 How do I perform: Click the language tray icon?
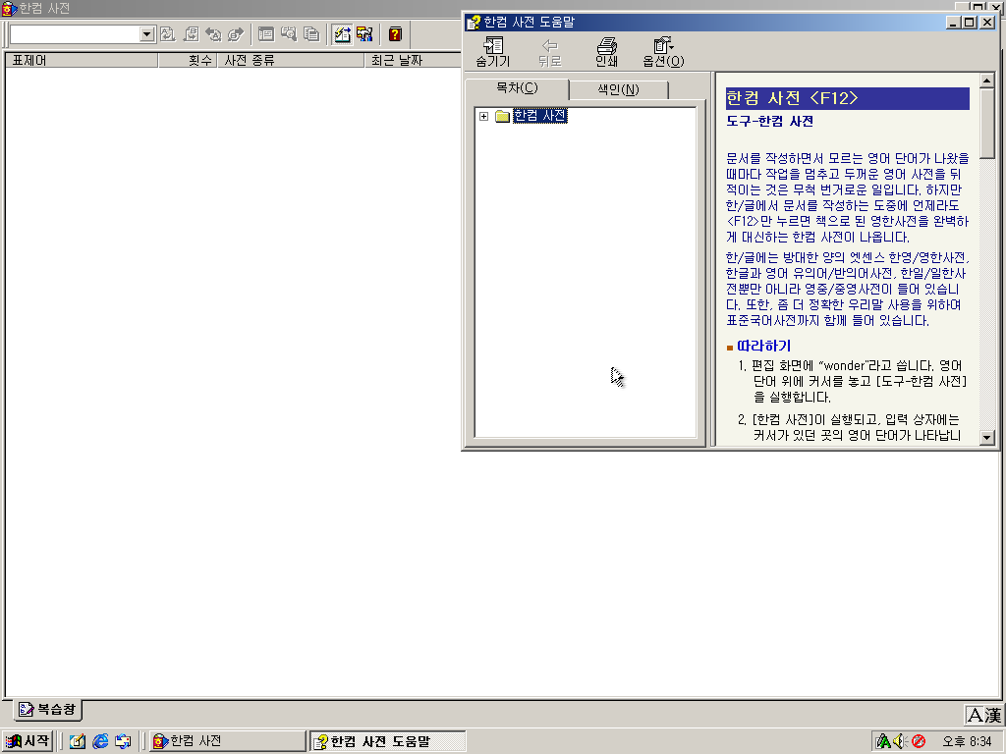(884, 742)
